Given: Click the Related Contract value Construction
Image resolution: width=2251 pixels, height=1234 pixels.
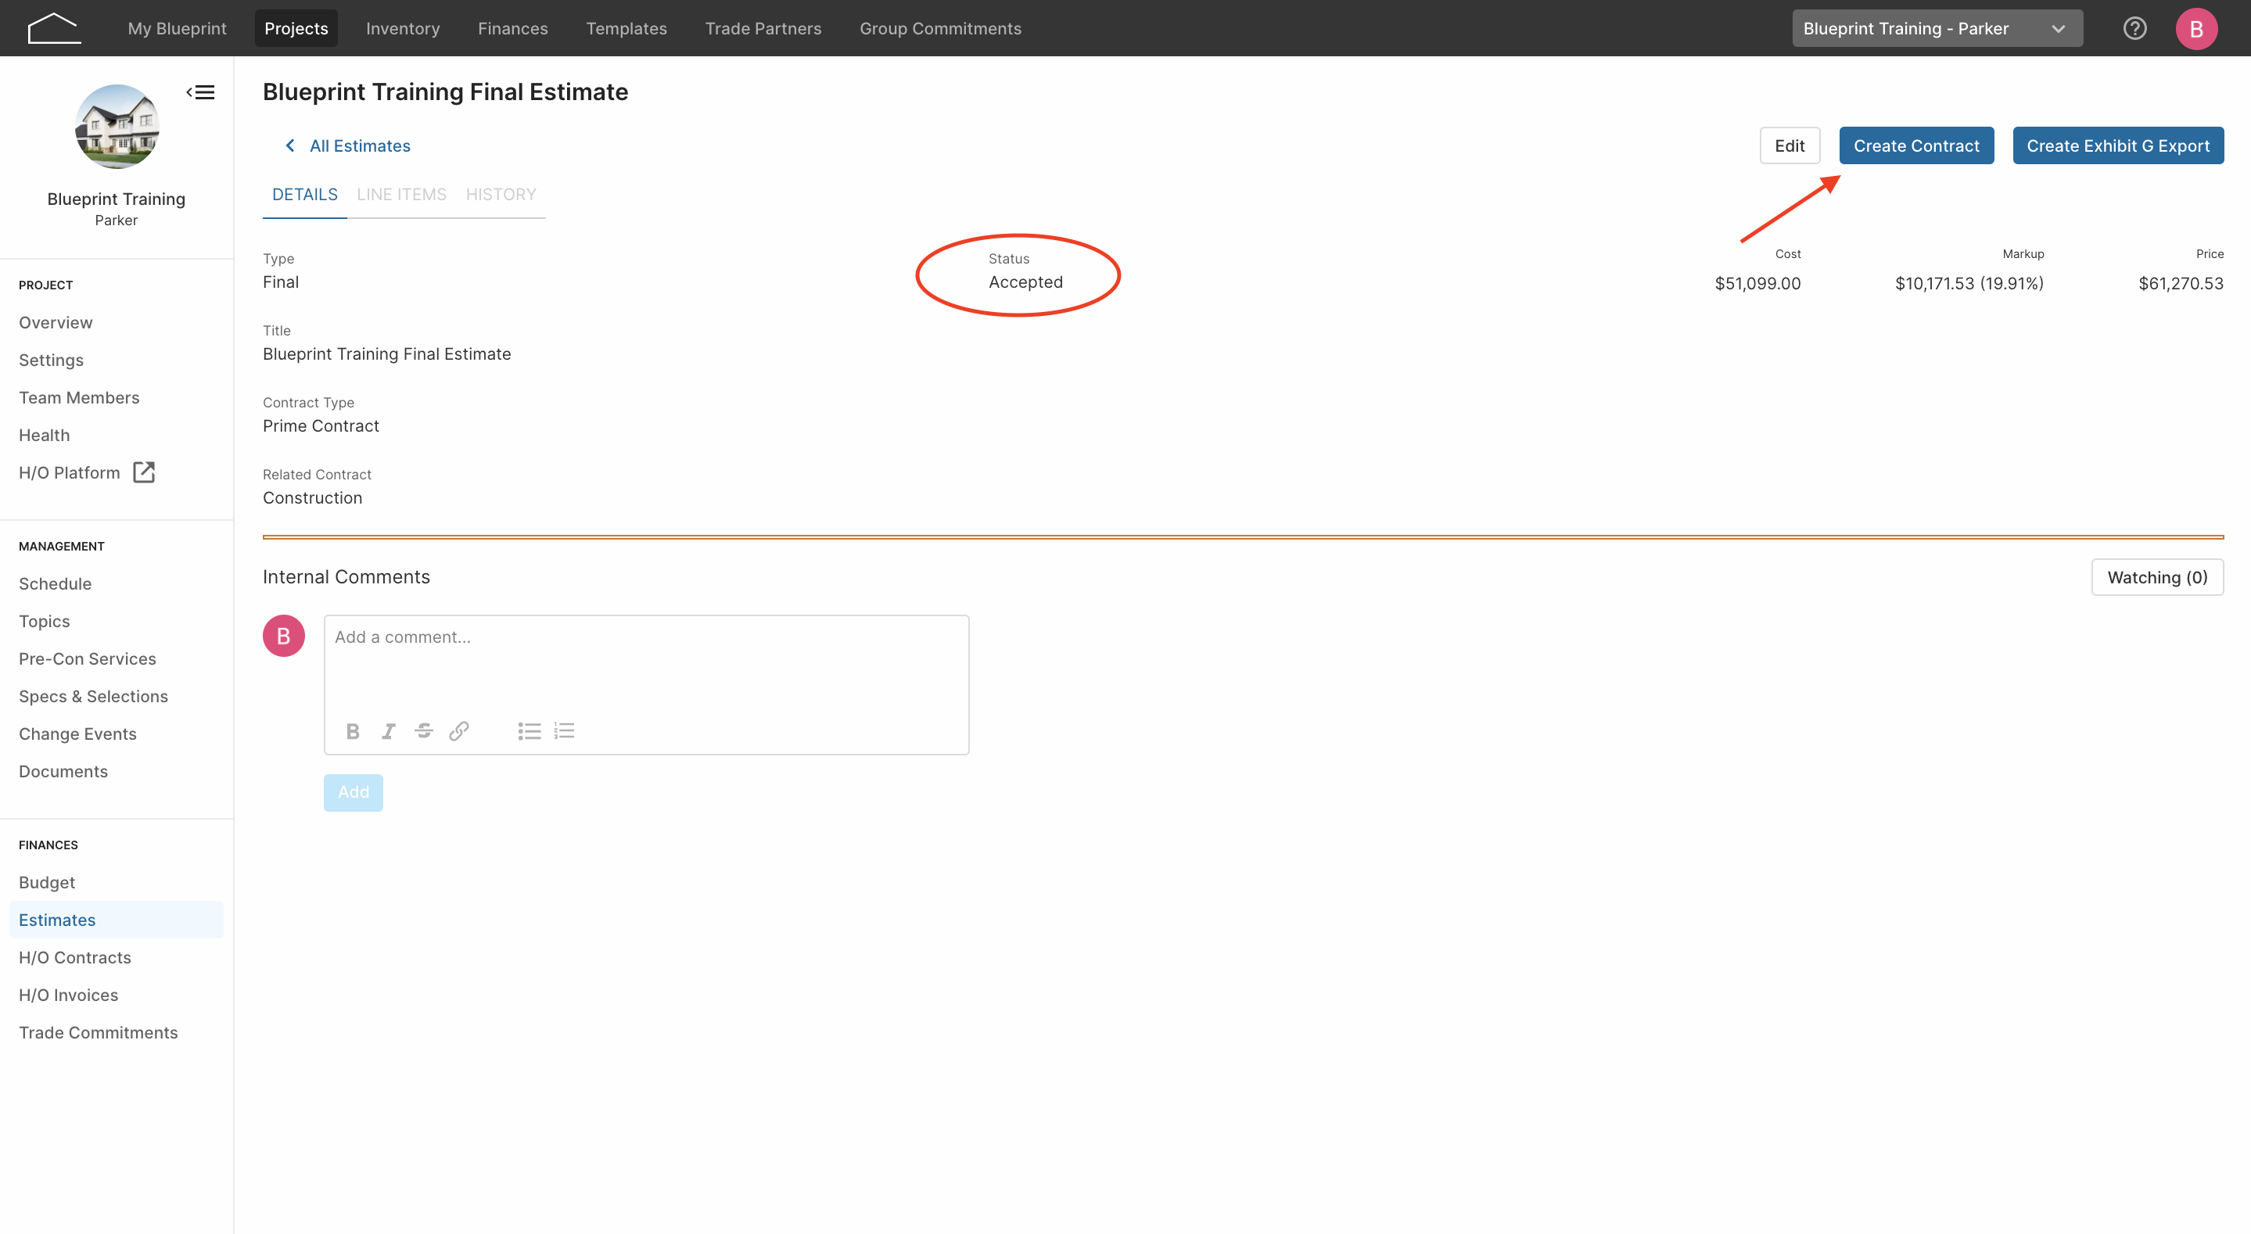Looking at the screenshot, I should point(313,498).
